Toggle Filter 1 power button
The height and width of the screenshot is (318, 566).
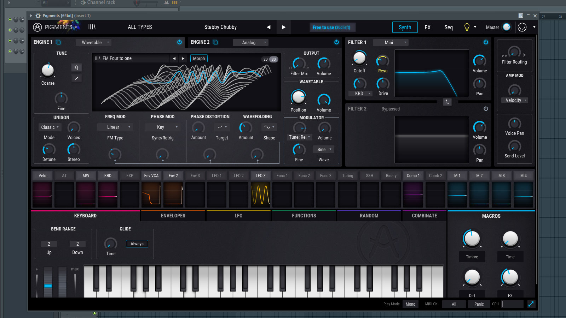(486, 42)
